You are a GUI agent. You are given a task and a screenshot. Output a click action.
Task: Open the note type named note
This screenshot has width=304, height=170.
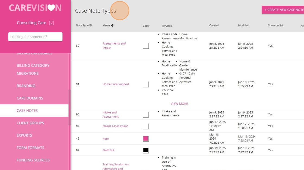click(x=106, y=139)
